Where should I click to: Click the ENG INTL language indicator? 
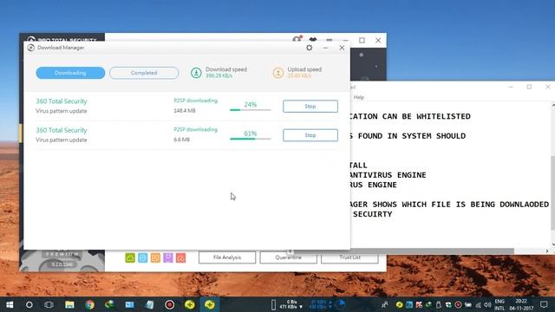[499, 304]
